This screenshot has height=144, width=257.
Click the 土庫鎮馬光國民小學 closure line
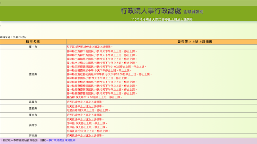(102, 59)
